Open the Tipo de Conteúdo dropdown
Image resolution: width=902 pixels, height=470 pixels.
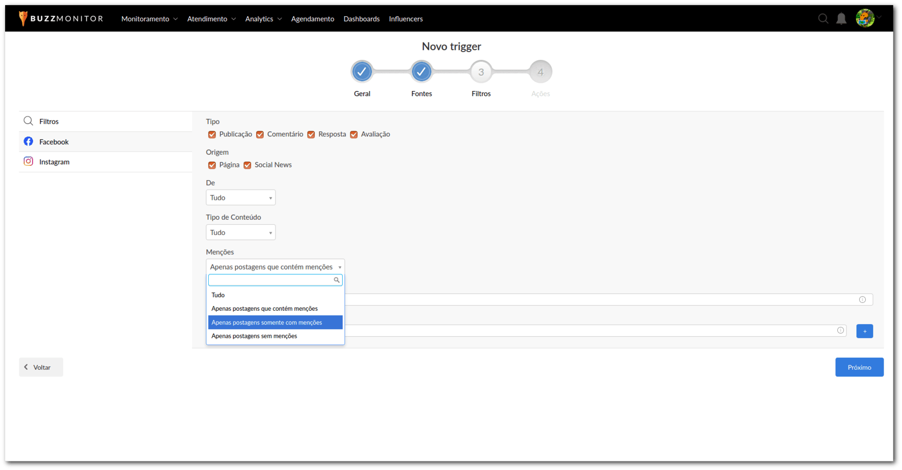240,232
